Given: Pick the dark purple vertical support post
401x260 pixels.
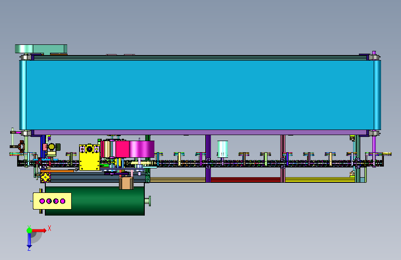Looking at the screenshot, I should [208, 159].
